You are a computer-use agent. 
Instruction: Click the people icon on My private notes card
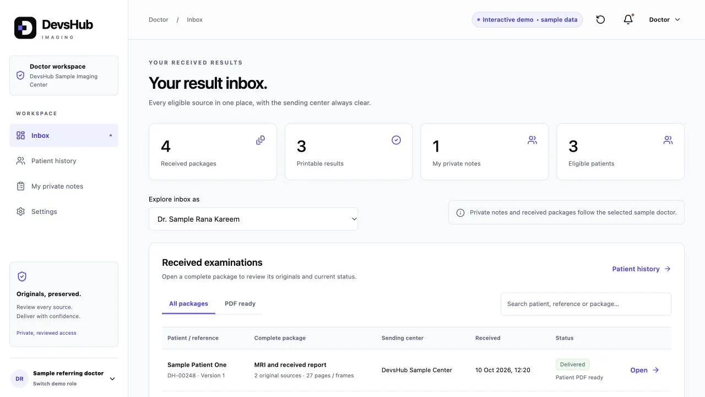532,140
